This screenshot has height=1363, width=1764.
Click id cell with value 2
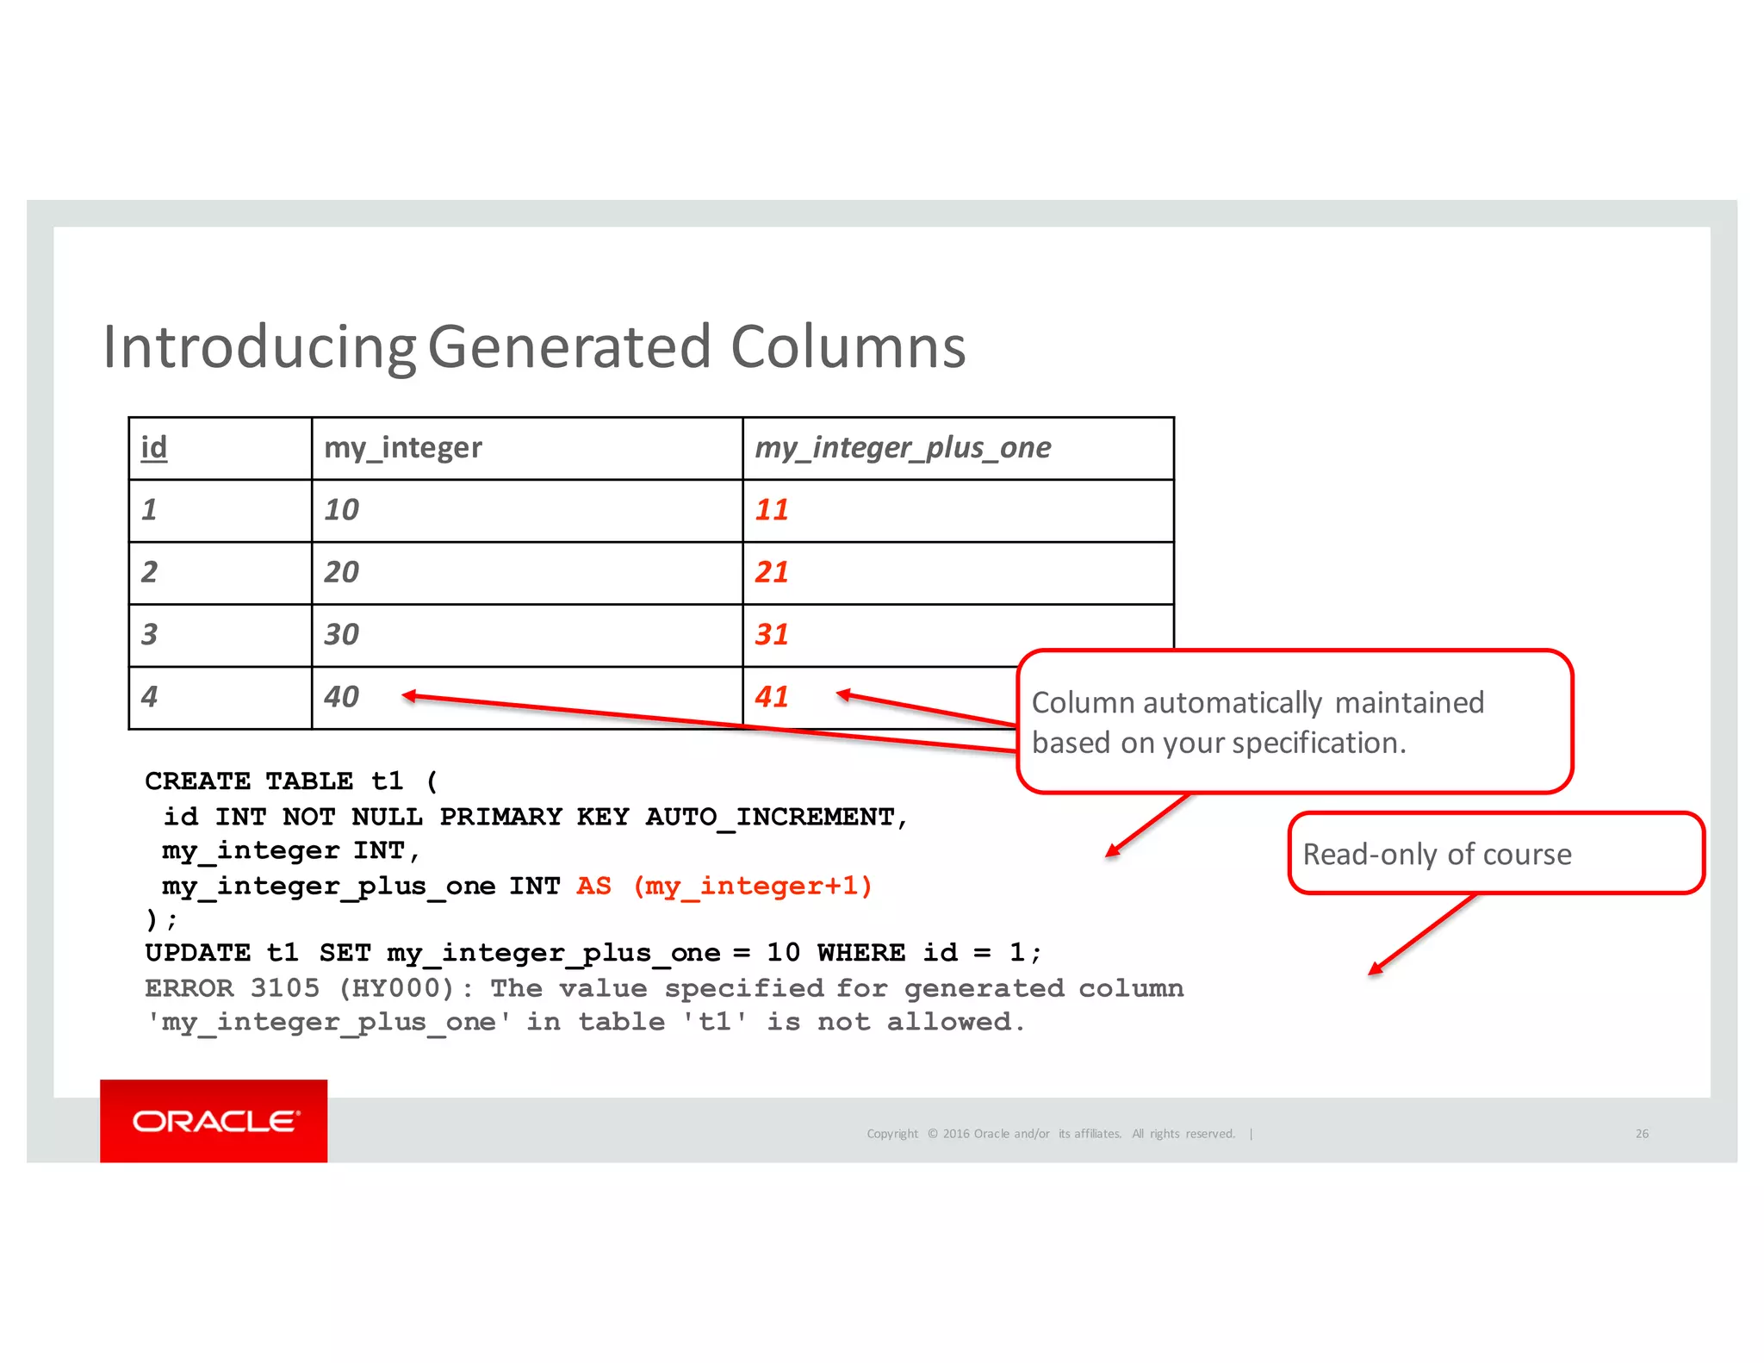(x=220, y=573)
